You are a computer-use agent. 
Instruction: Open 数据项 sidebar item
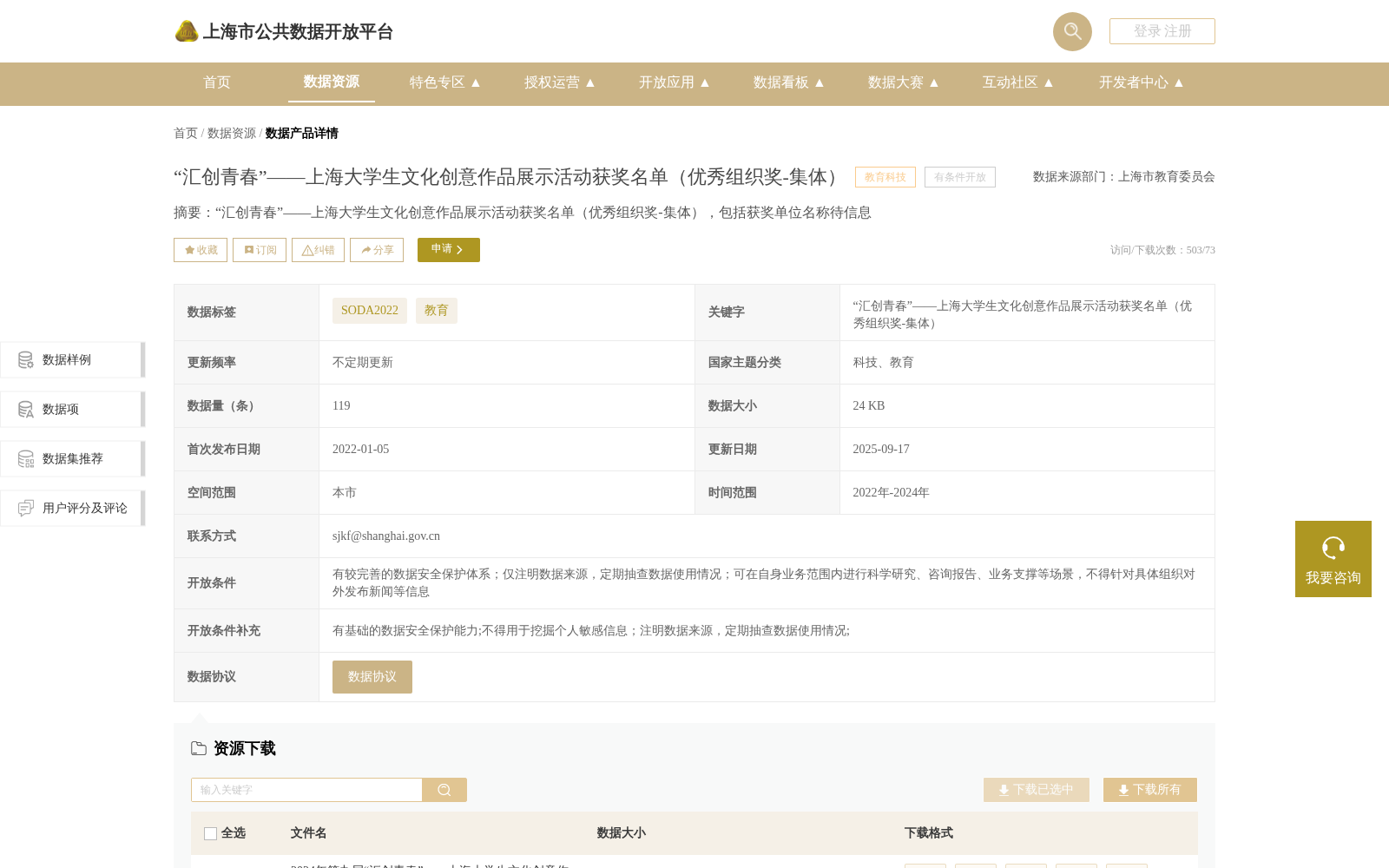[x=72, y=409]
